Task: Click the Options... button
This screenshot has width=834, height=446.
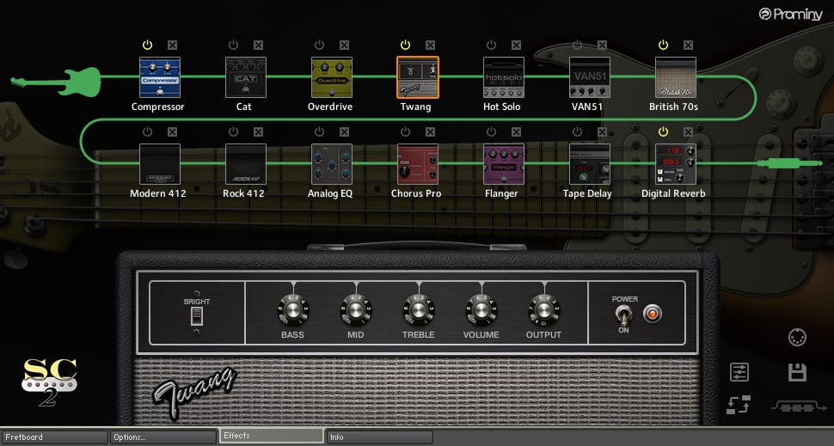Action: [163, 437]
